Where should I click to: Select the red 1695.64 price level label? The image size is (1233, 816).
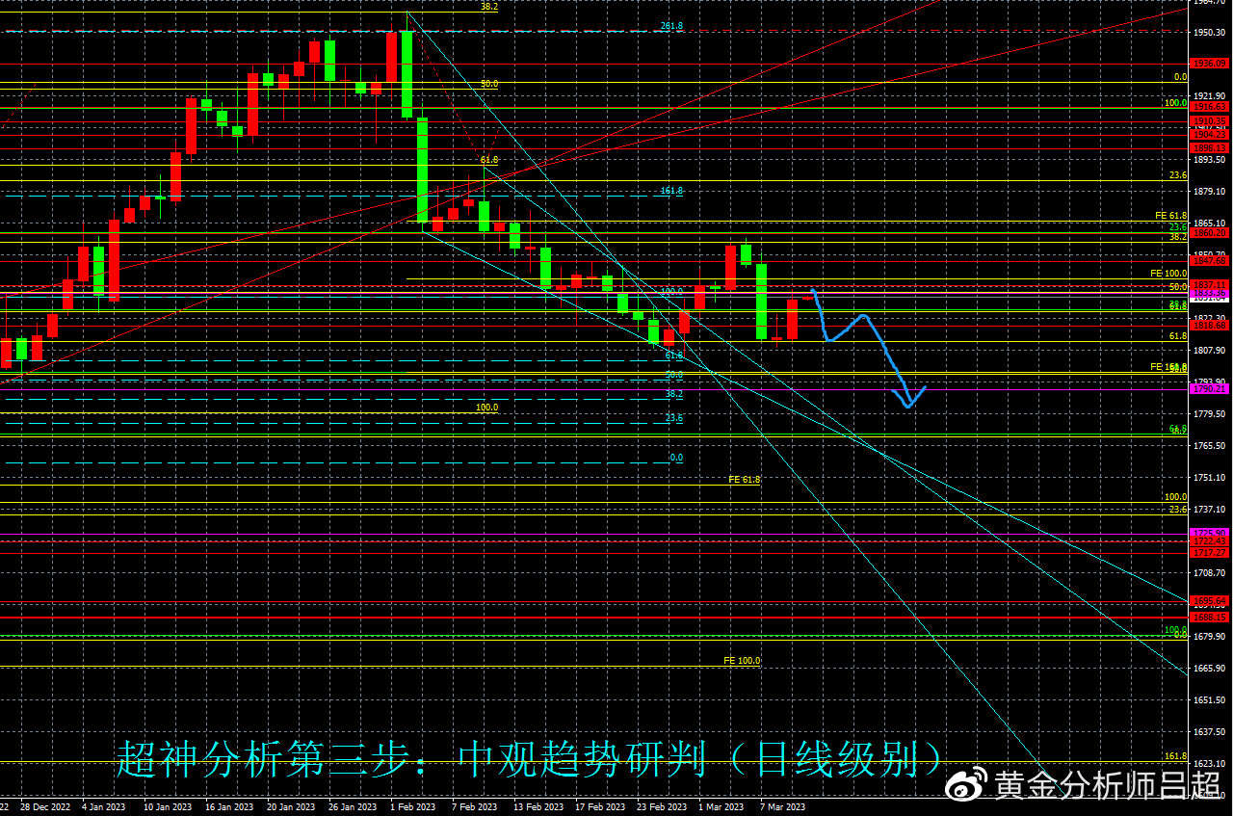click(x=1209, y=601)
